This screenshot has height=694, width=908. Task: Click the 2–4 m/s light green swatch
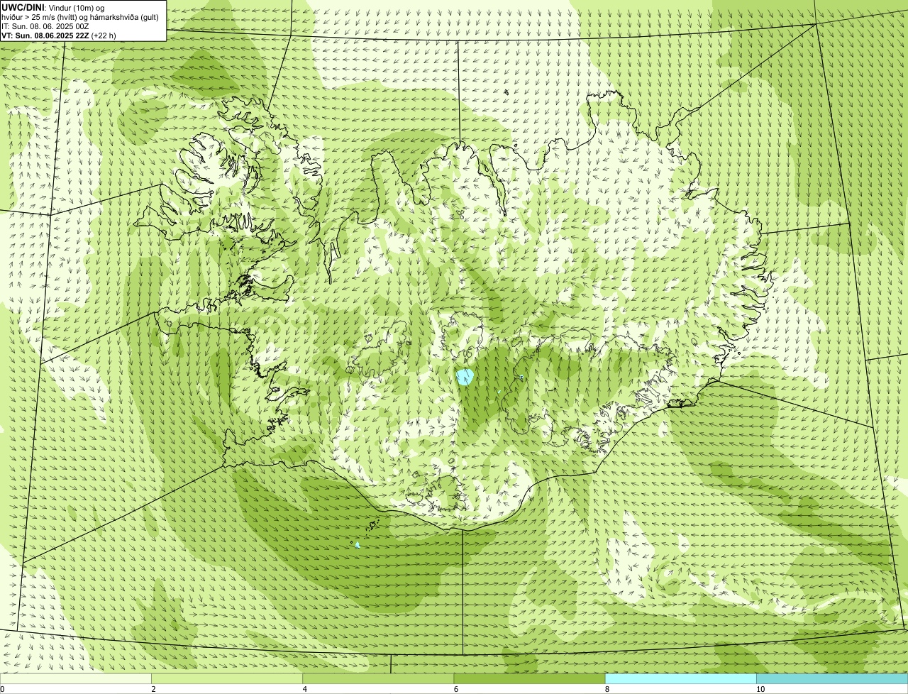226,678
